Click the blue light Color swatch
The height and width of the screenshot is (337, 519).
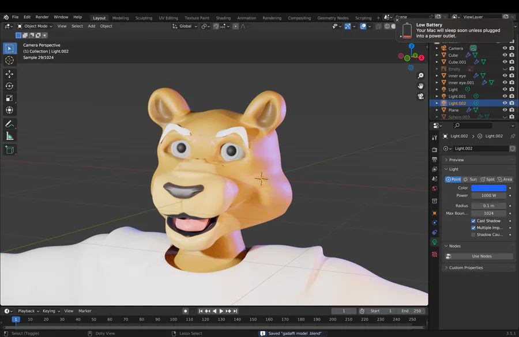pyautogui.click(x=488, y=188)
